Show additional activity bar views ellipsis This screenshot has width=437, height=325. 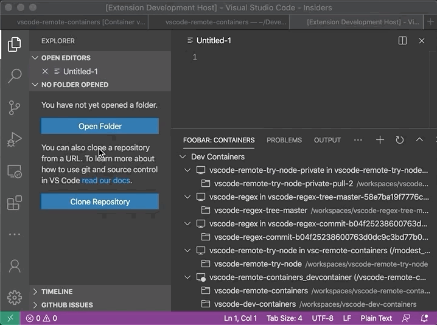pos(14,234)
